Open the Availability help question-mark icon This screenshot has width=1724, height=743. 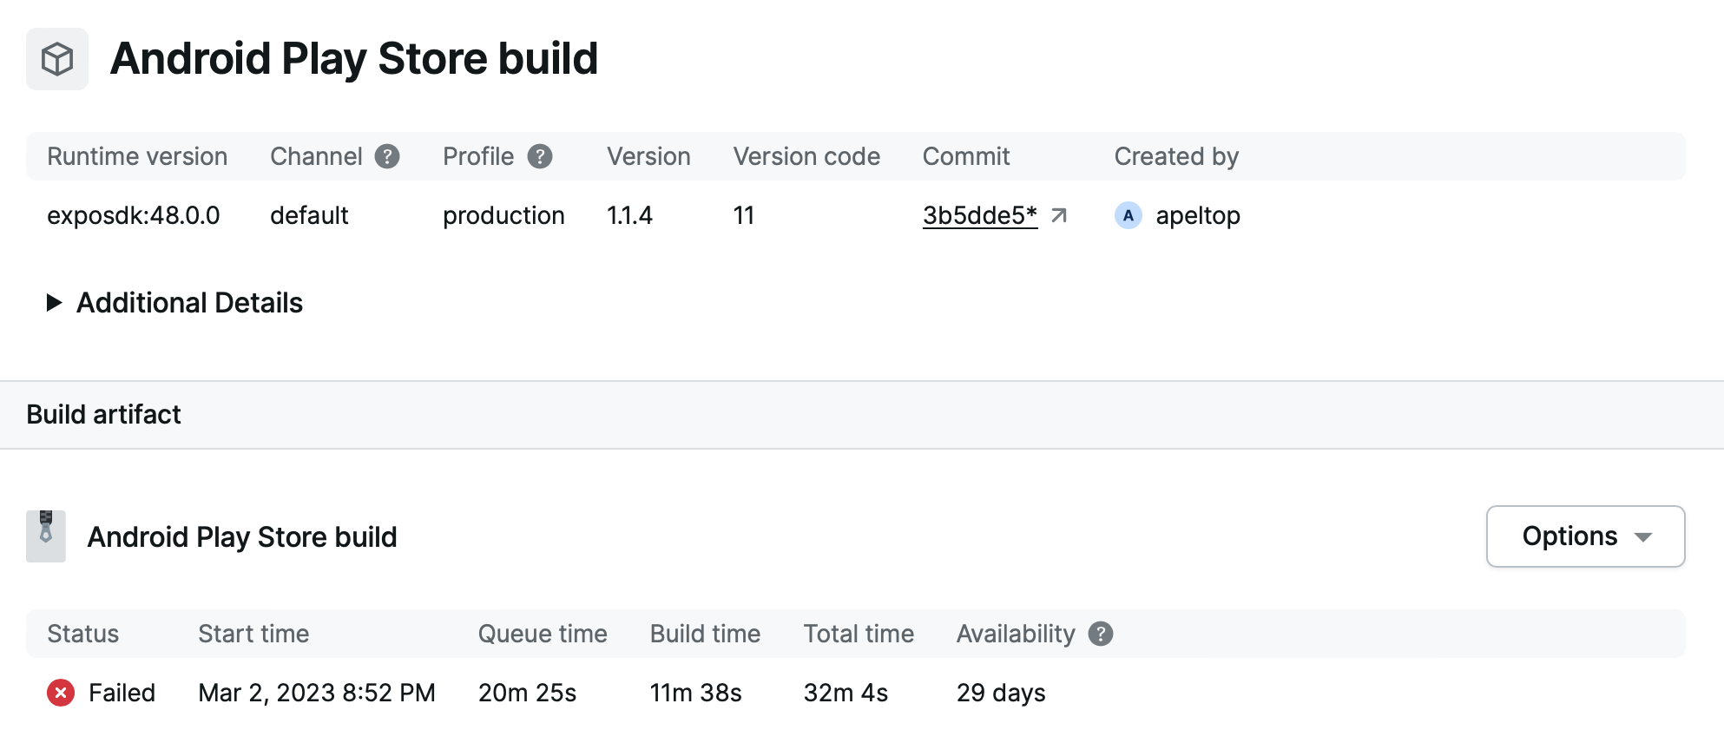pos(1101,634)
